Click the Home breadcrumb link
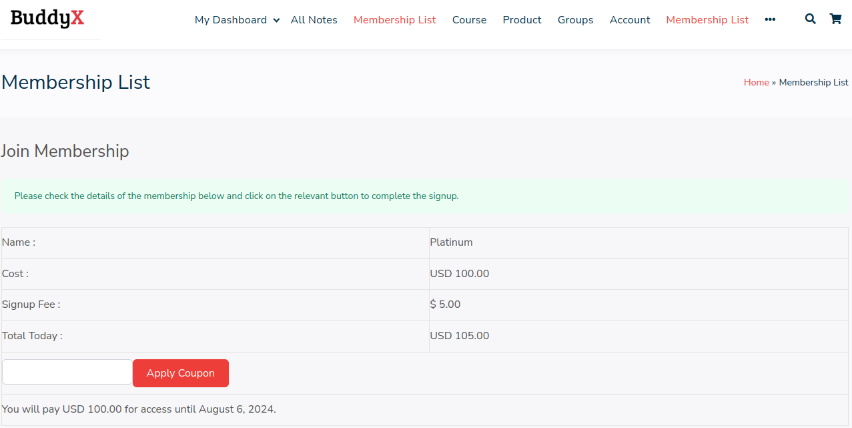 click(x=756, y=82)
